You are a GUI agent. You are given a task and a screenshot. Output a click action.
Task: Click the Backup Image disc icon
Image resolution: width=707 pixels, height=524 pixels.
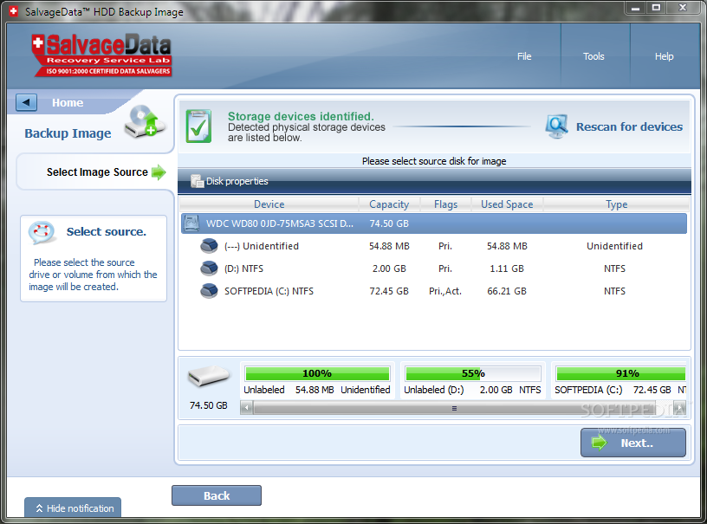click(x=145, y=121)
